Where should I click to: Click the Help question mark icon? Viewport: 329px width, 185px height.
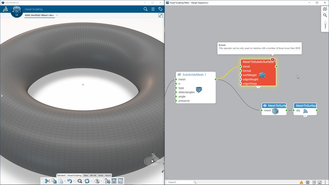pos(97,181)
